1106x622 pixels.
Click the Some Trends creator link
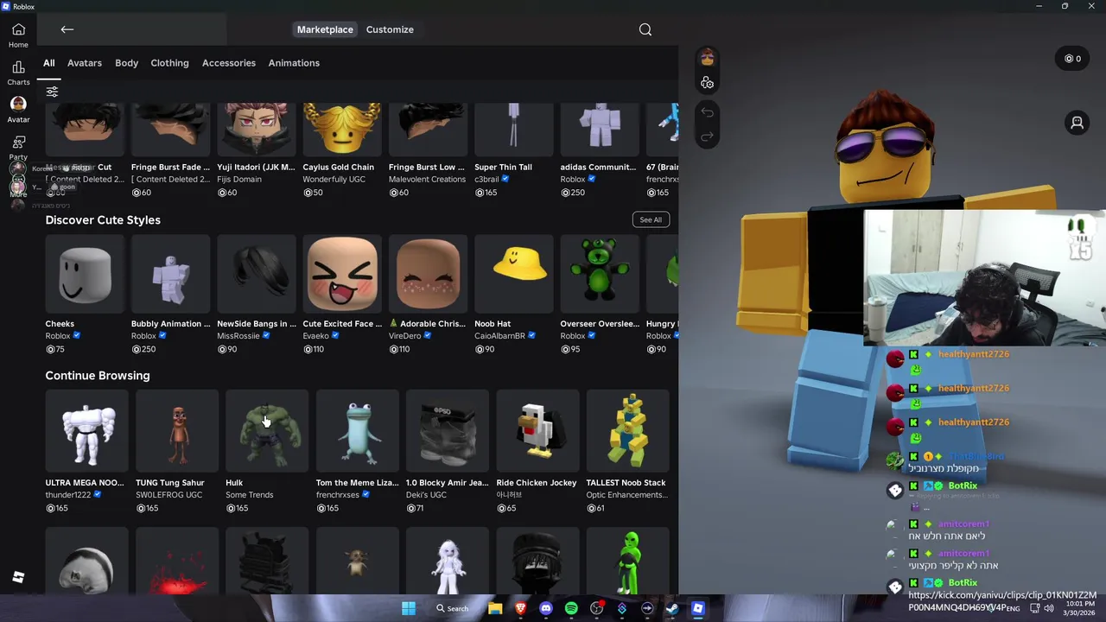tap(250, 495)
